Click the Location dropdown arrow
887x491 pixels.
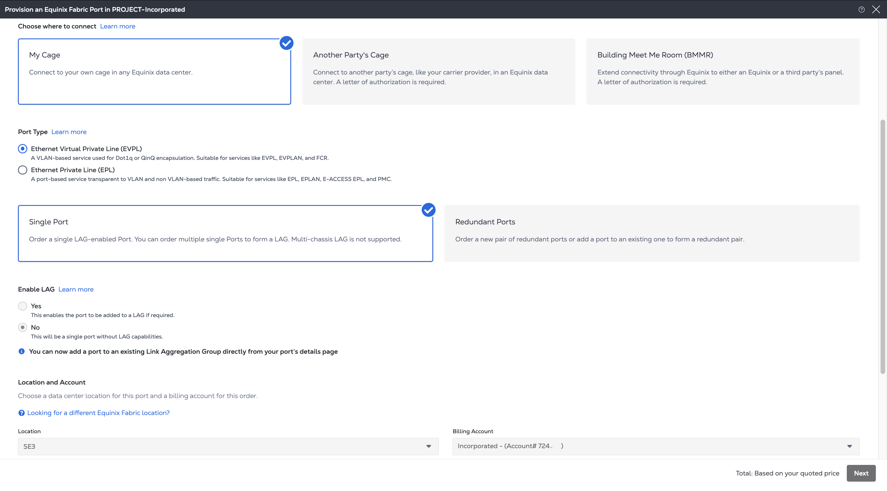click(x=429, y=446)
